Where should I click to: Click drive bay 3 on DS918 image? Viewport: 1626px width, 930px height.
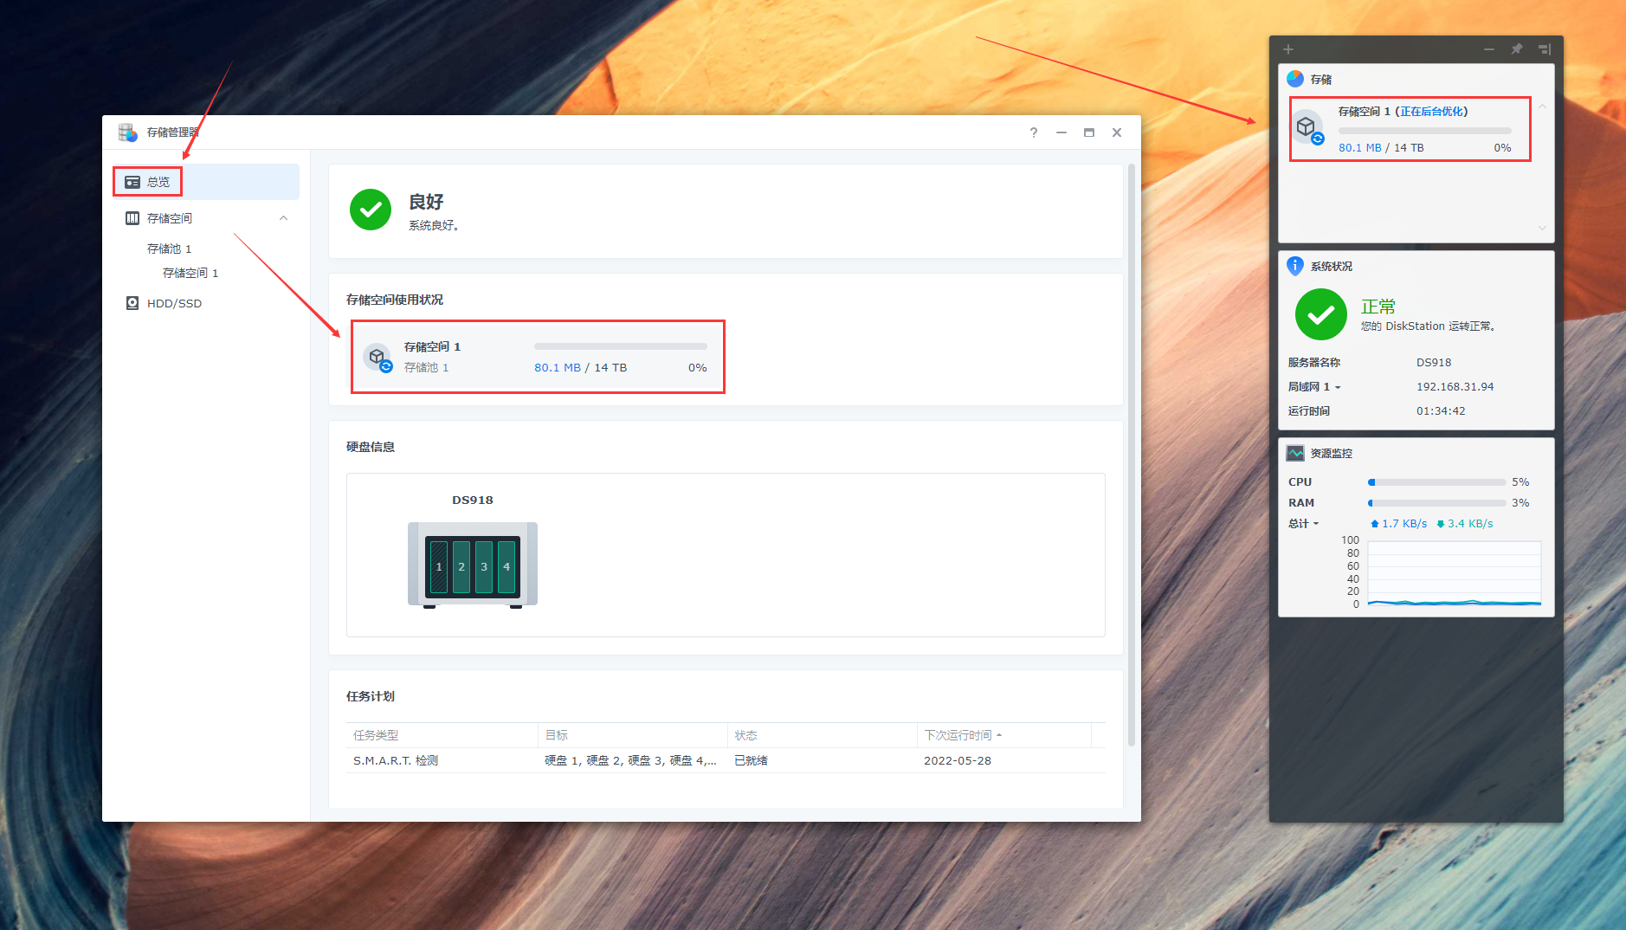[x=484, y=566]
